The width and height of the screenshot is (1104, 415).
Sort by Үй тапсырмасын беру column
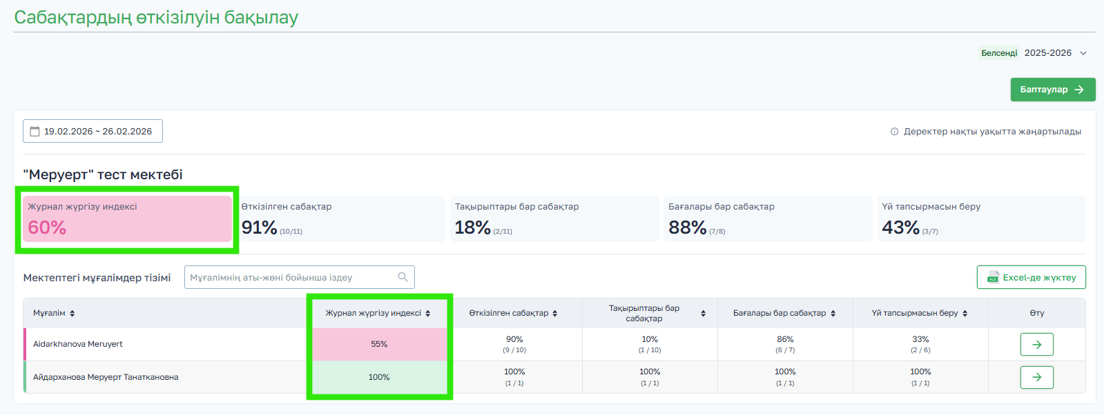(x=965, y=314)
